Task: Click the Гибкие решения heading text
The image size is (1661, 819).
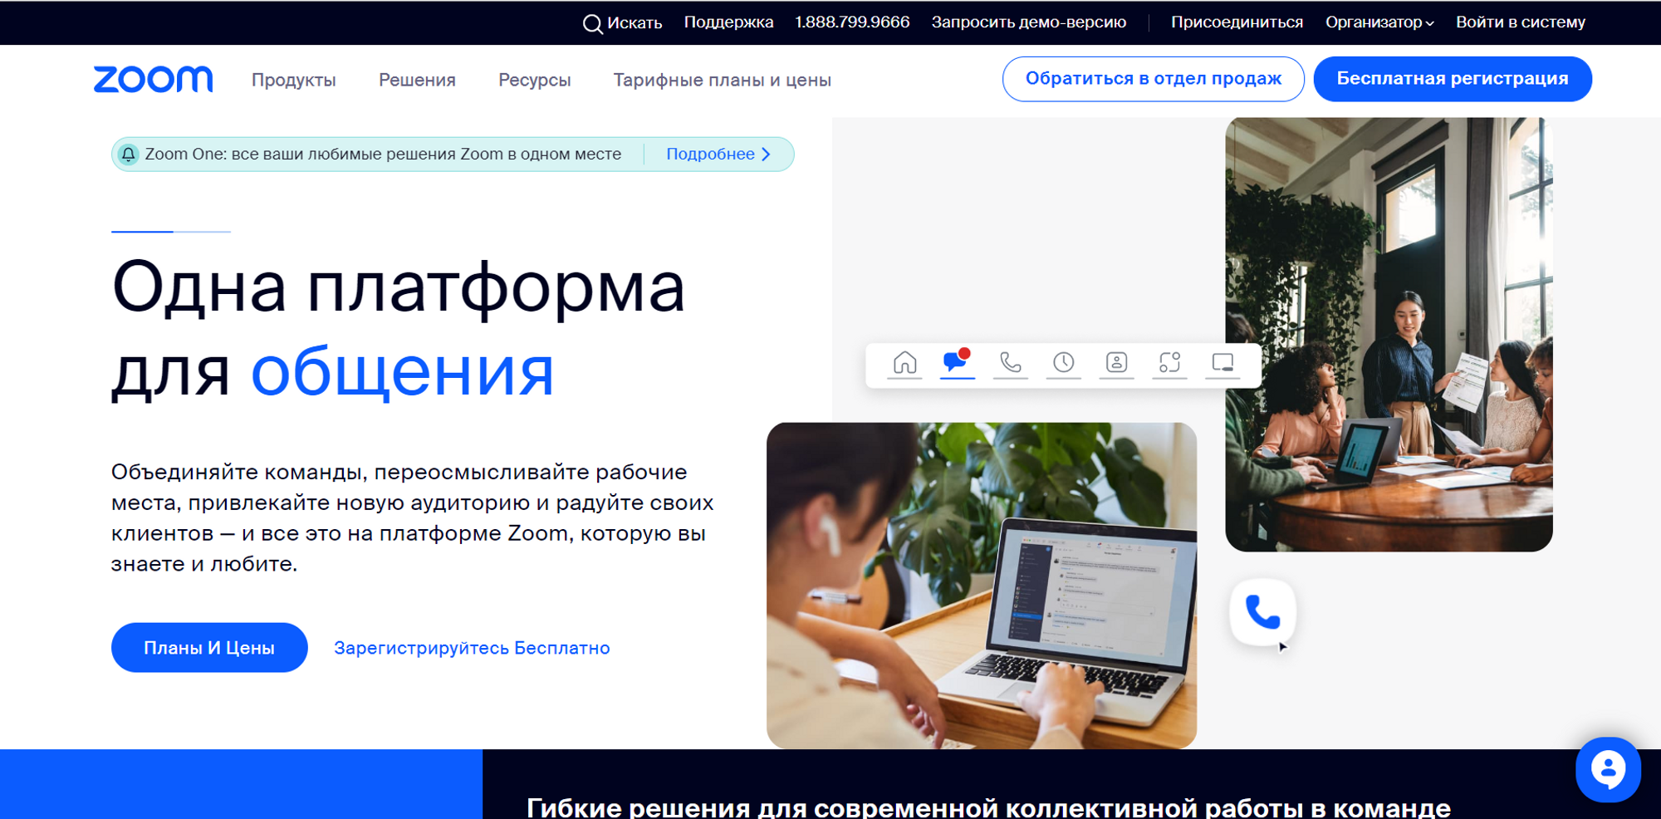Action: coord(988,807)
